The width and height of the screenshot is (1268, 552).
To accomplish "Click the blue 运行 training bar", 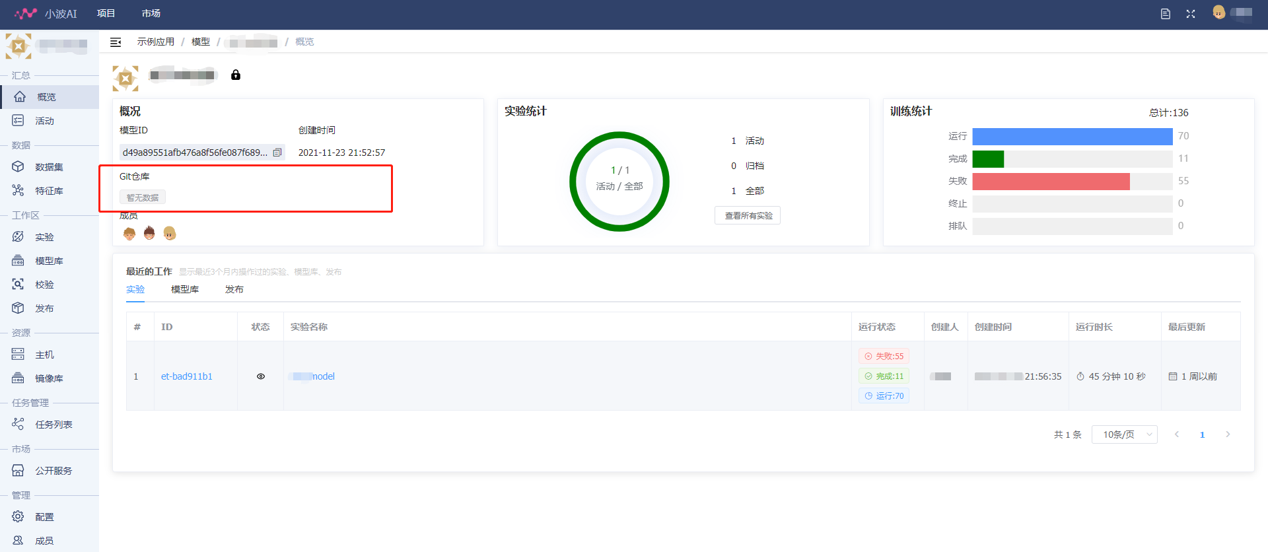I will (x=1073, y=137).
